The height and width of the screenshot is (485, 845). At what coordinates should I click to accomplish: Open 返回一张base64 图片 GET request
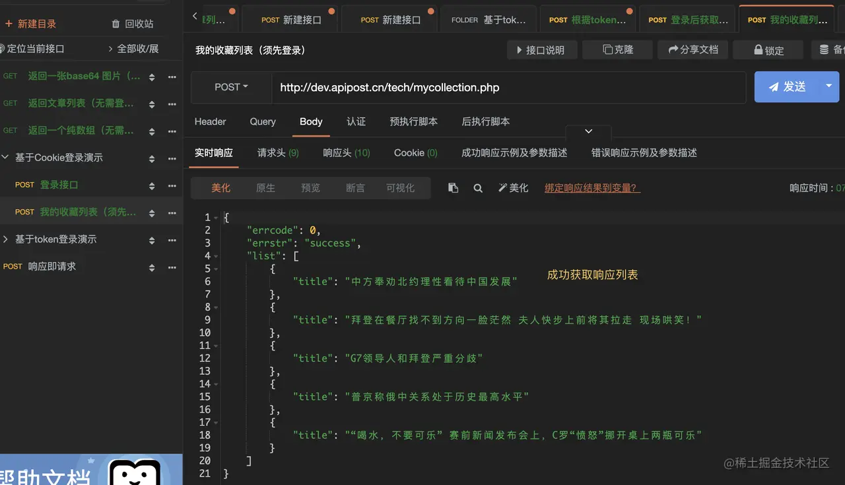84,76
